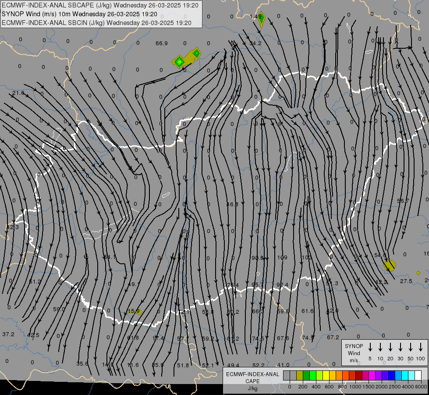Click the map value 35.6
Image resolution: width=429 pixels, height=395 pixels.
[82, 364]
